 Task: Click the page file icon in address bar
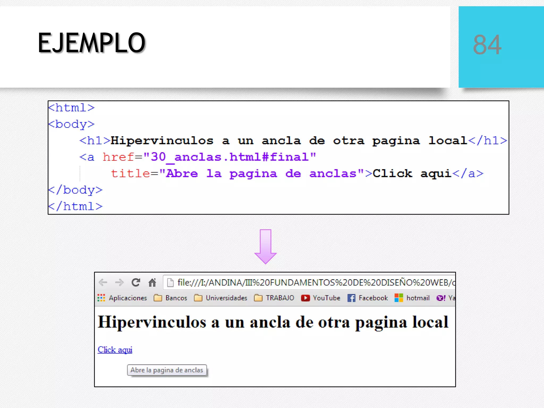tap(170, 283)
